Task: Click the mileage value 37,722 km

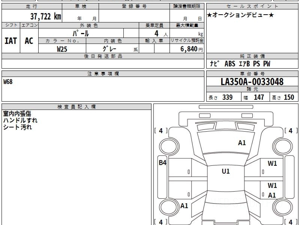Action: [46, 17]
